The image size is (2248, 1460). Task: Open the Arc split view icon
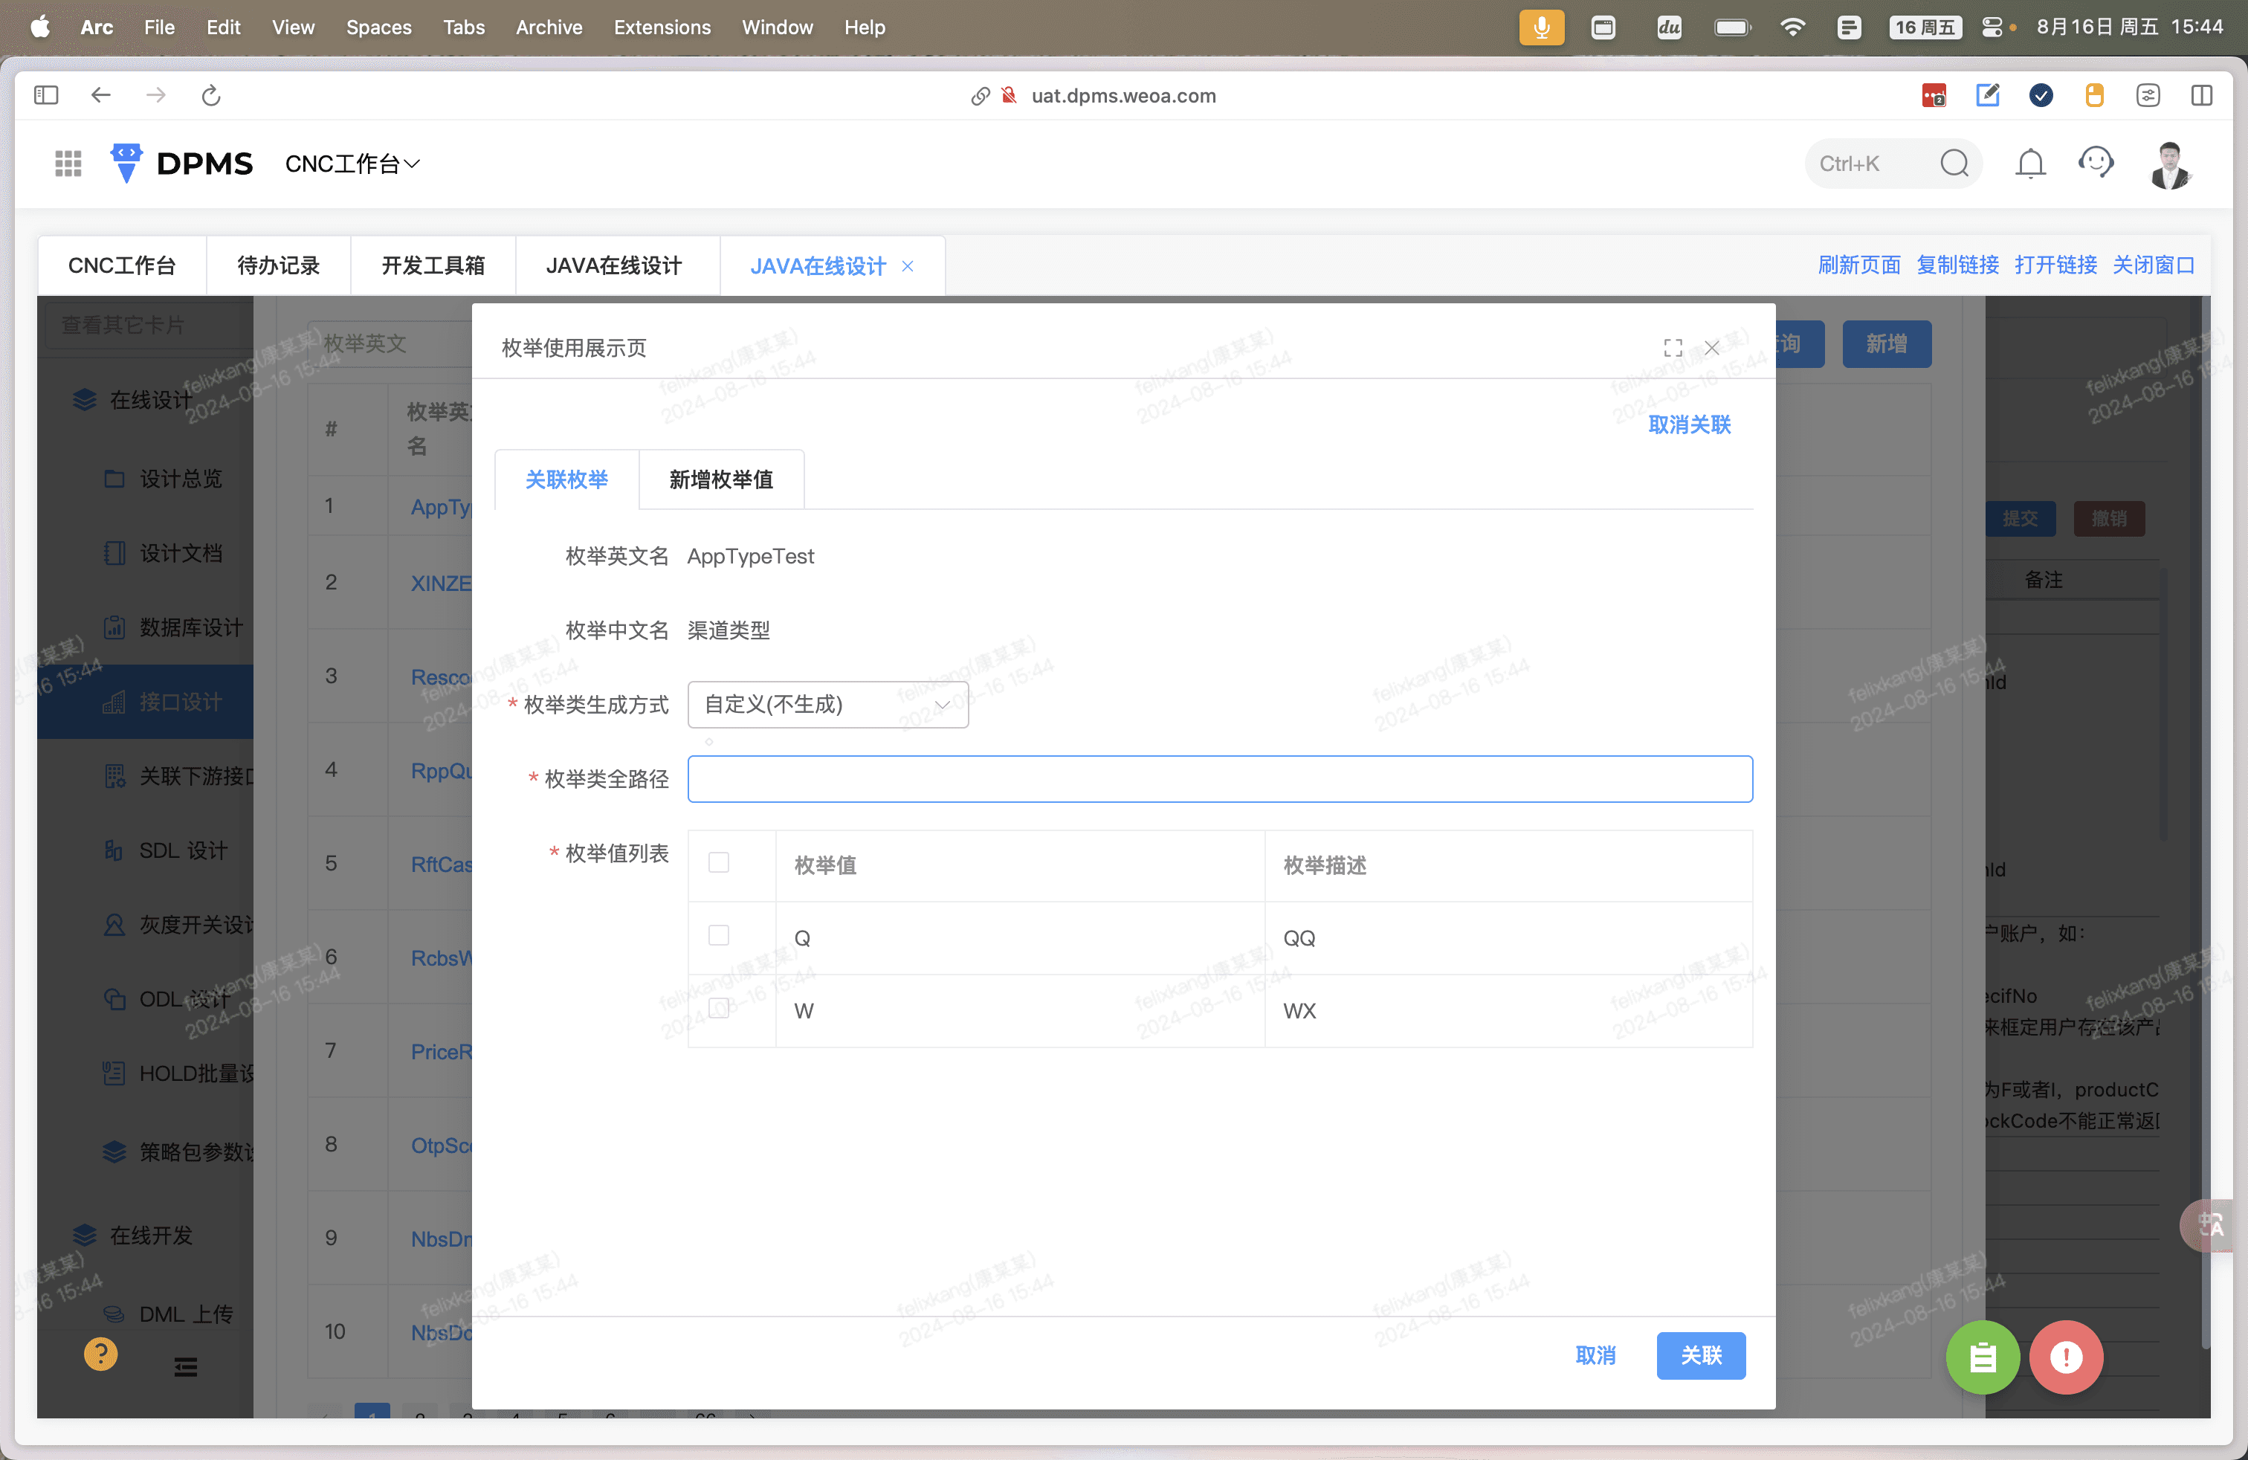coord(2202,95)
